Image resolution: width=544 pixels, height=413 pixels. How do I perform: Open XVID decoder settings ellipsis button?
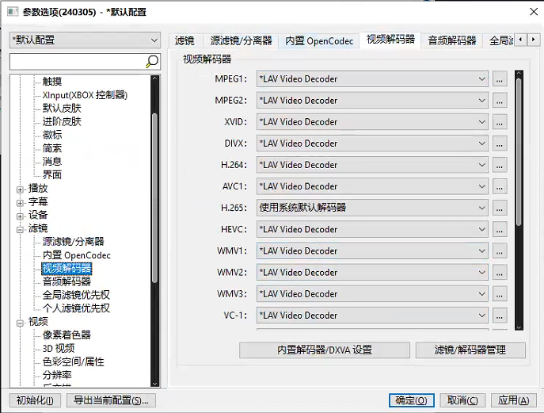(x=499, y=122)
